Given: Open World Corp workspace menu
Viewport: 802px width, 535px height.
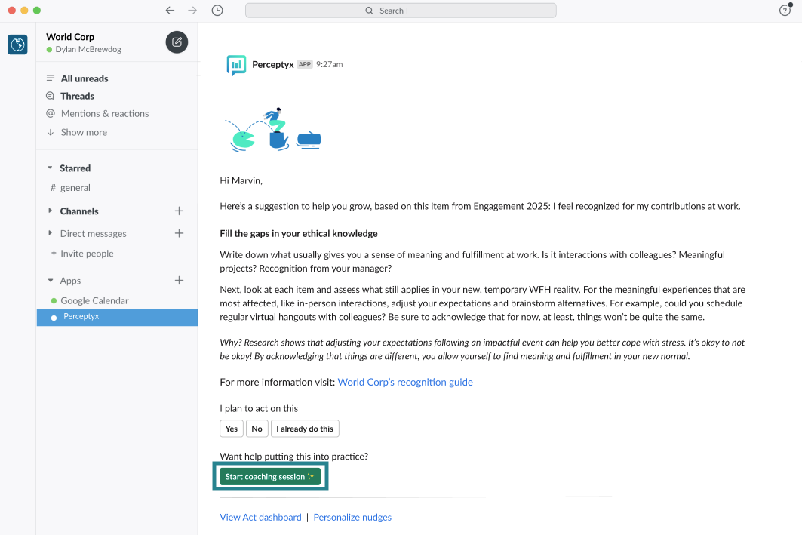Looking at the screenshot, I should tap(70, 37).
